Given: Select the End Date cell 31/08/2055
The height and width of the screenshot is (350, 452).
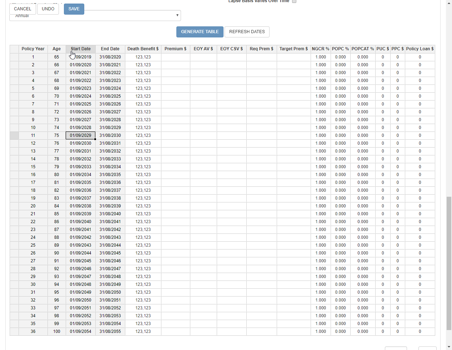Looking at the screenshot, I should [110, 331].
